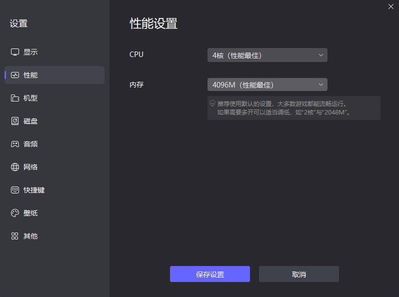The image size is (399, 297).
Task: Click the lightbulb hint icon
Action: pos(212,103)
